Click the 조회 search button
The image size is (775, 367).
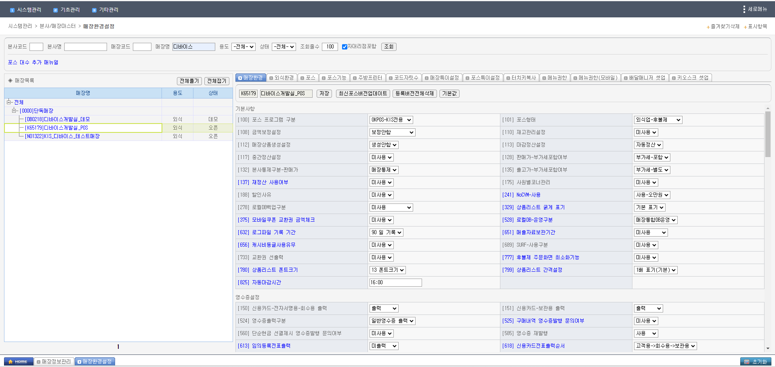tap(389, 47)
